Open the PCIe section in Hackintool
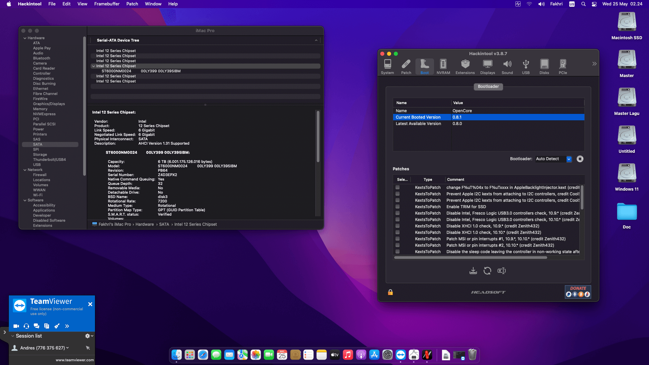The height and width of the screenshot is (365, 649). tap(563, 67)
